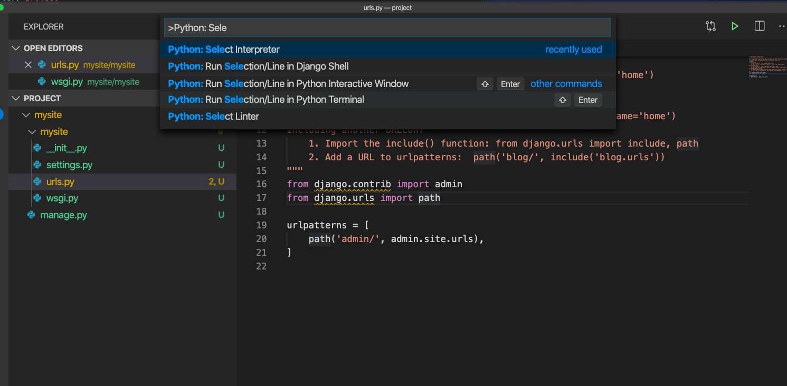Open the settings.py file name in tree

(69, 165)
